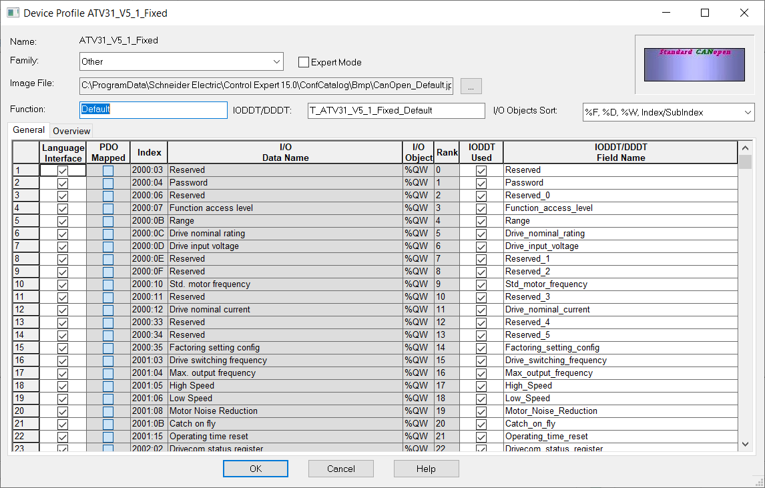Click the Image File path field

tap(266, 85)
